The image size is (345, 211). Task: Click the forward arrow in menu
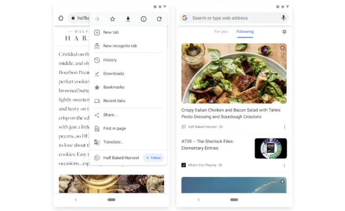coord(97,19)
